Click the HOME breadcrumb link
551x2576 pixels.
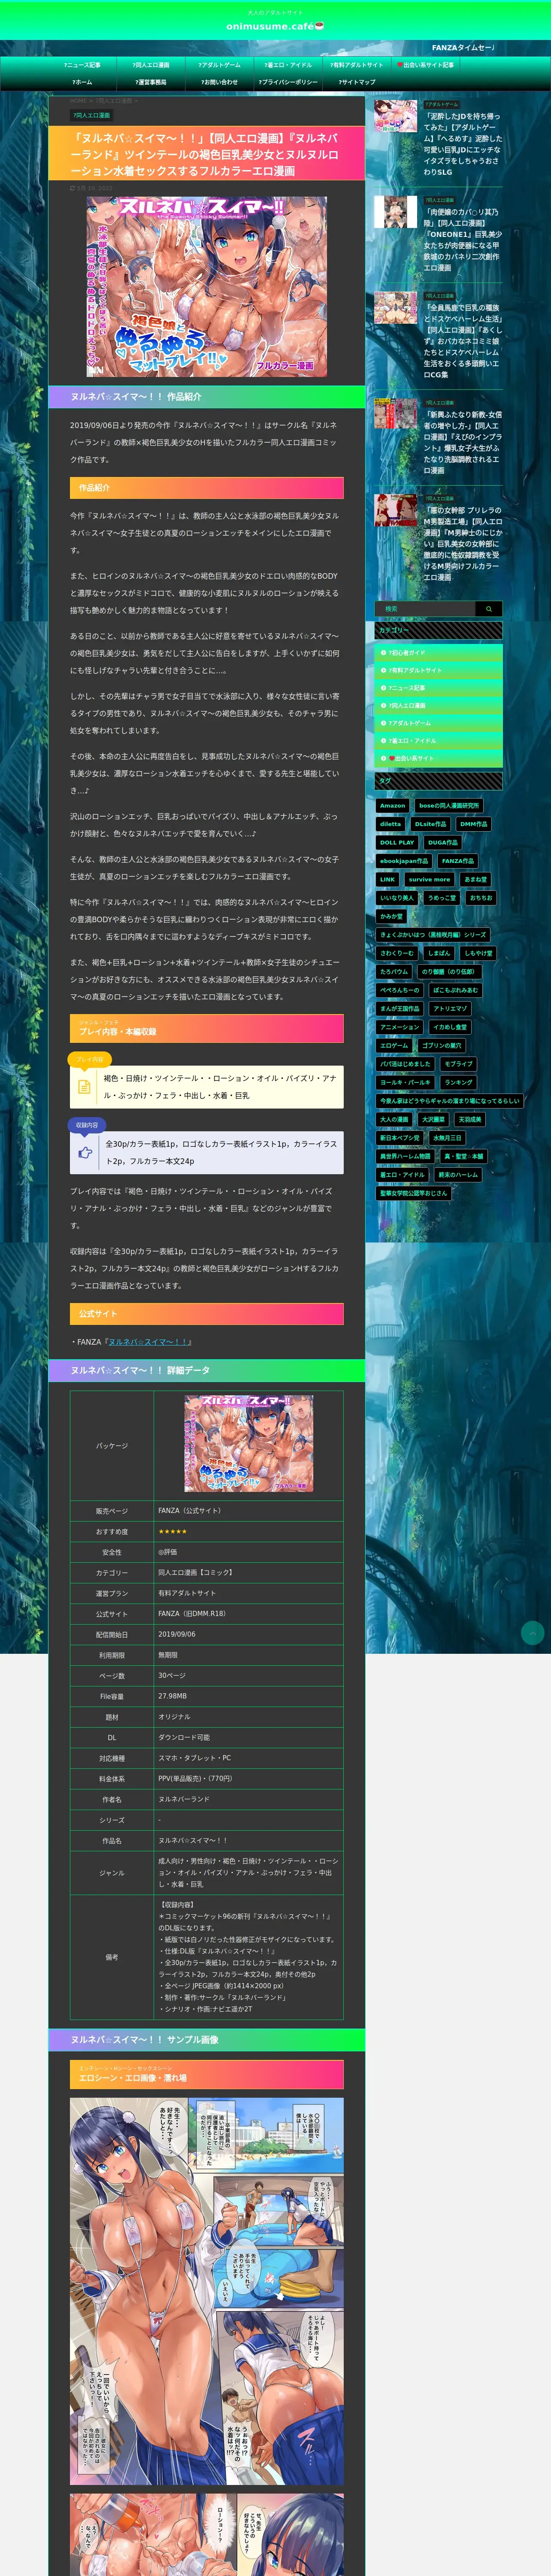[78, 101]
